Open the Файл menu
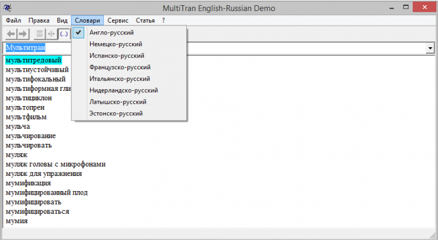 pyautogui.click(x=13, y=20)
